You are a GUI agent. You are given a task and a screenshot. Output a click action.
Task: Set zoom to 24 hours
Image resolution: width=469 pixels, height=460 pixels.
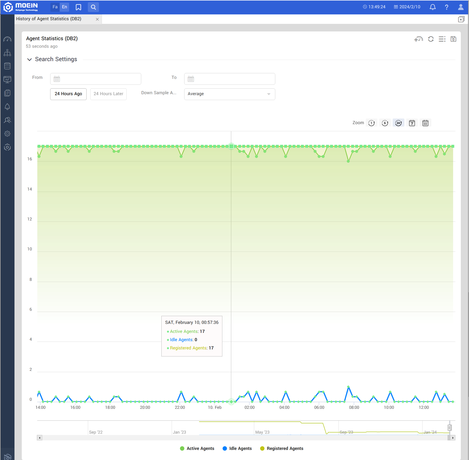tap(398, 123)
